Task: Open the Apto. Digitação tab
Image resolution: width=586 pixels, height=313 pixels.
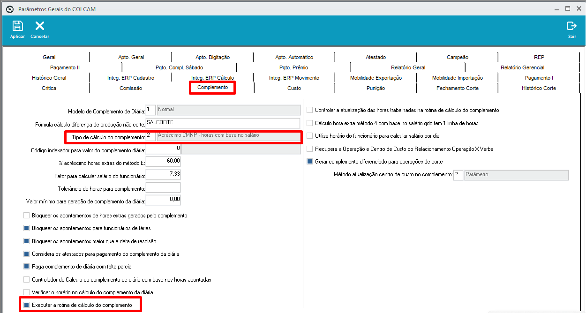Action: click(213, 57)
